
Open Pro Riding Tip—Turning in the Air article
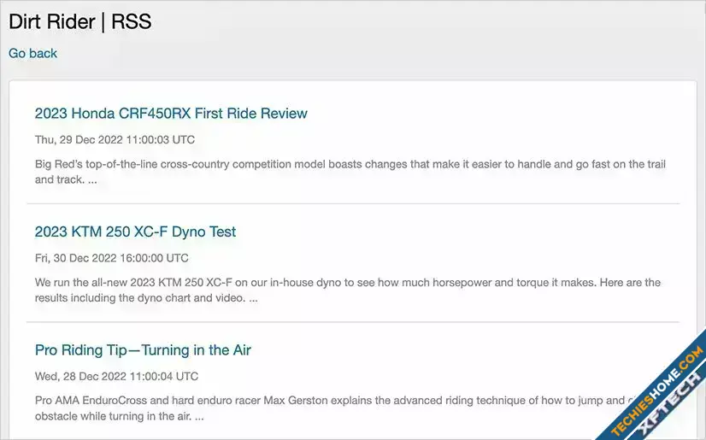143,350
